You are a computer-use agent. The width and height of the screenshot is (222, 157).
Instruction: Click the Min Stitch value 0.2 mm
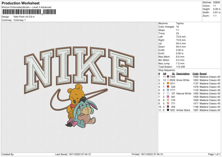[180, 60]
